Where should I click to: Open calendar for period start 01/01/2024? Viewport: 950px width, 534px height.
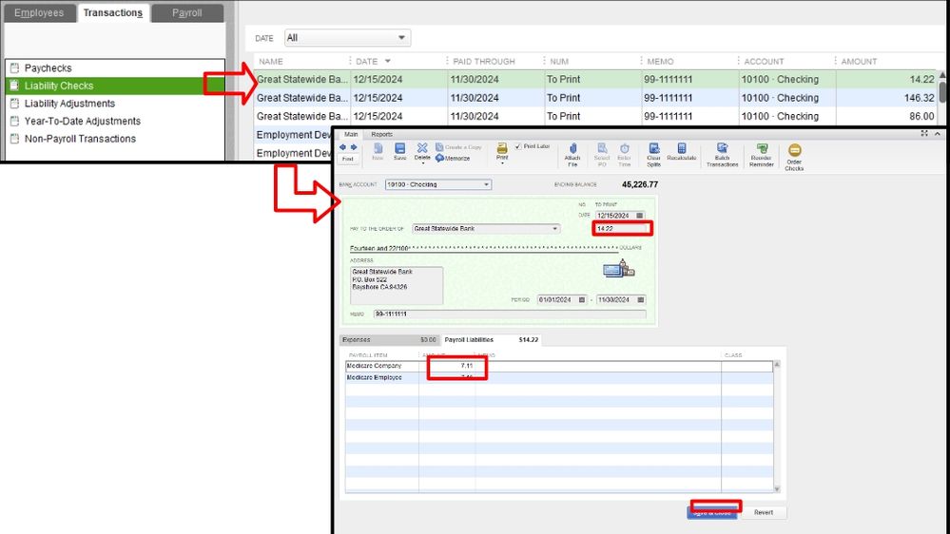(582, 299)
